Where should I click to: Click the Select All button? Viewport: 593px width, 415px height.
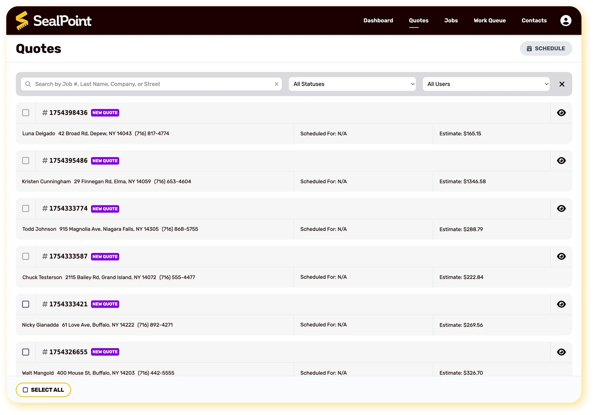43,390
